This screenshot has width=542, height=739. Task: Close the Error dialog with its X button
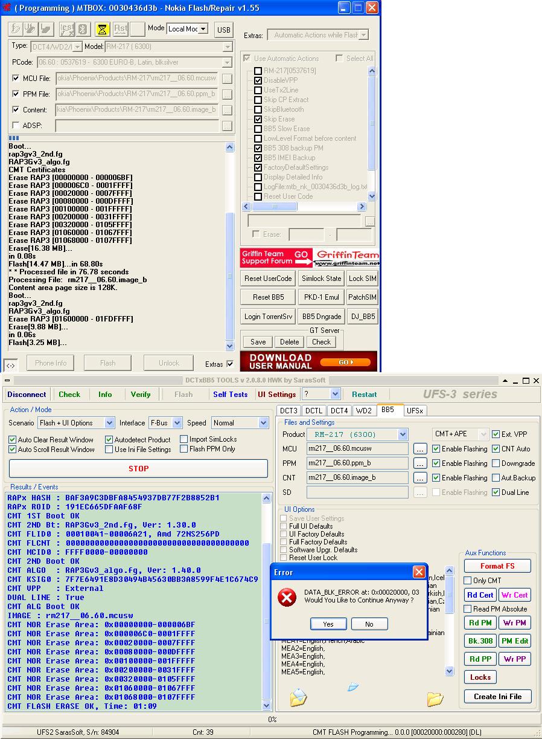[x=419, y=572]
